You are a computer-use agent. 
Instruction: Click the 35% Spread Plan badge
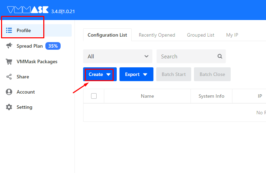point(53,46)
